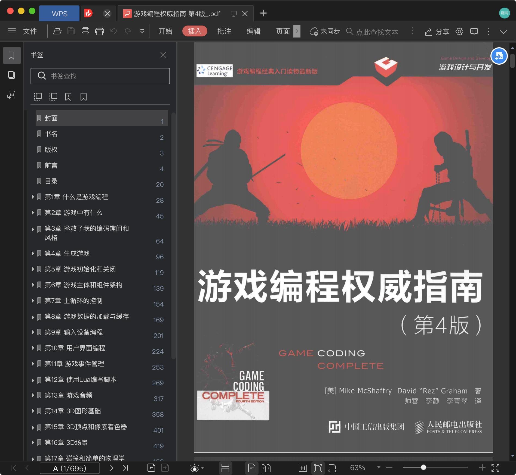Click the 点此查找文本 search box

tap(377, 32)
